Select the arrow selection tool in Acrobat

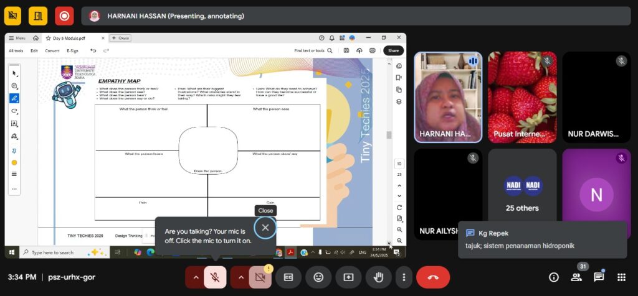tap(14, 73)
